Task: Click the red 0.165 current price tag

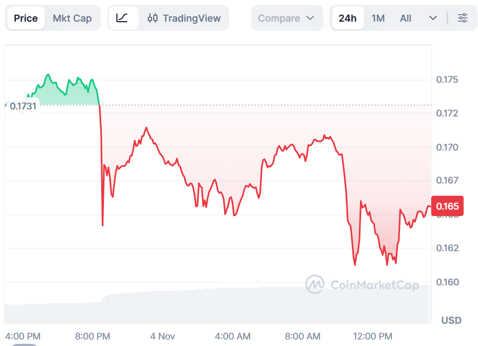Action: (x=448, y=206)
